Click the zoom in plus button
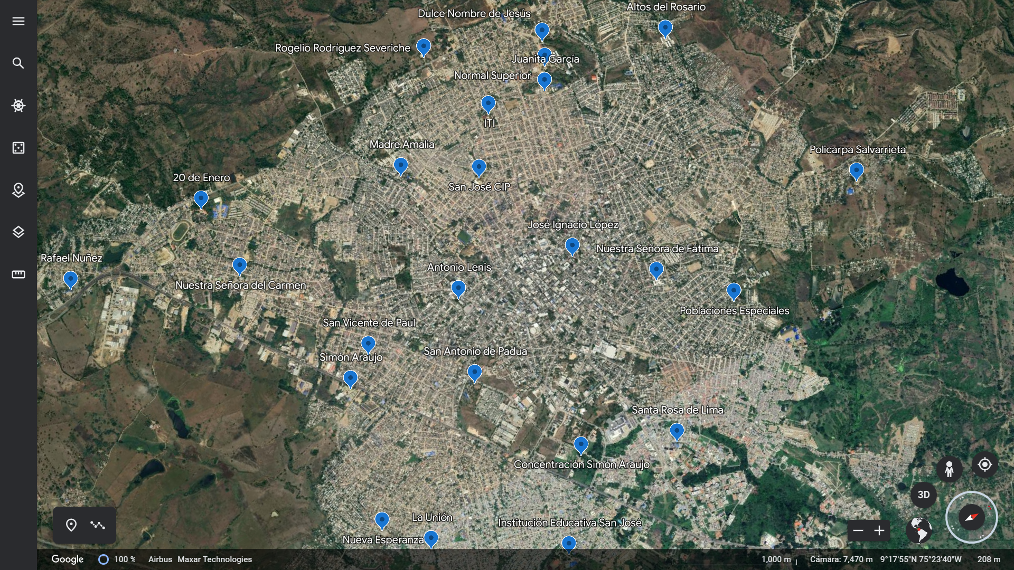Viewport: 1014px width, 570px height. 879,531
